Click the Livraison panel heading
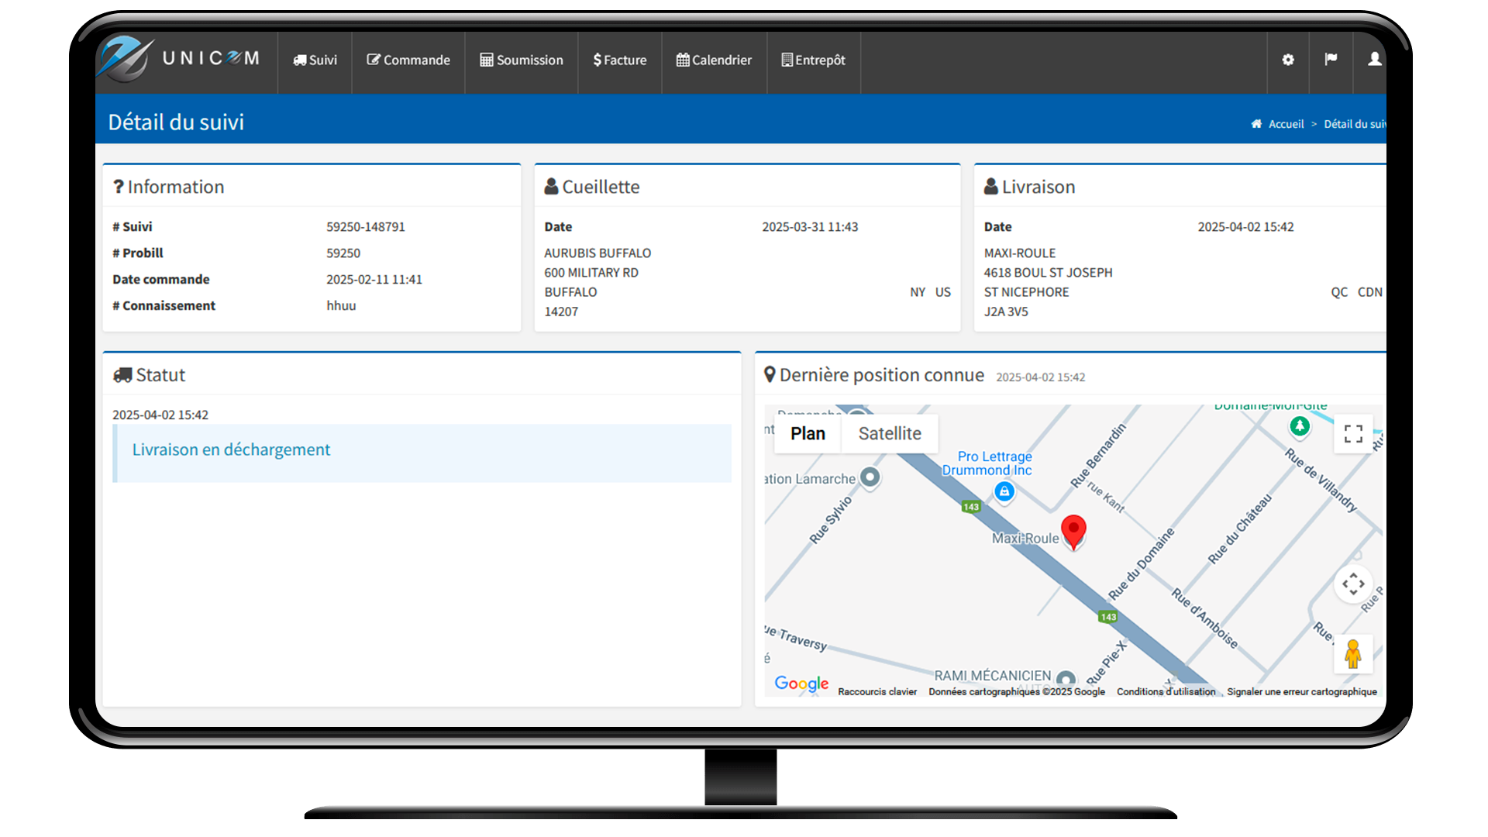The image size is (1488, 837). tap(1030, 187)
